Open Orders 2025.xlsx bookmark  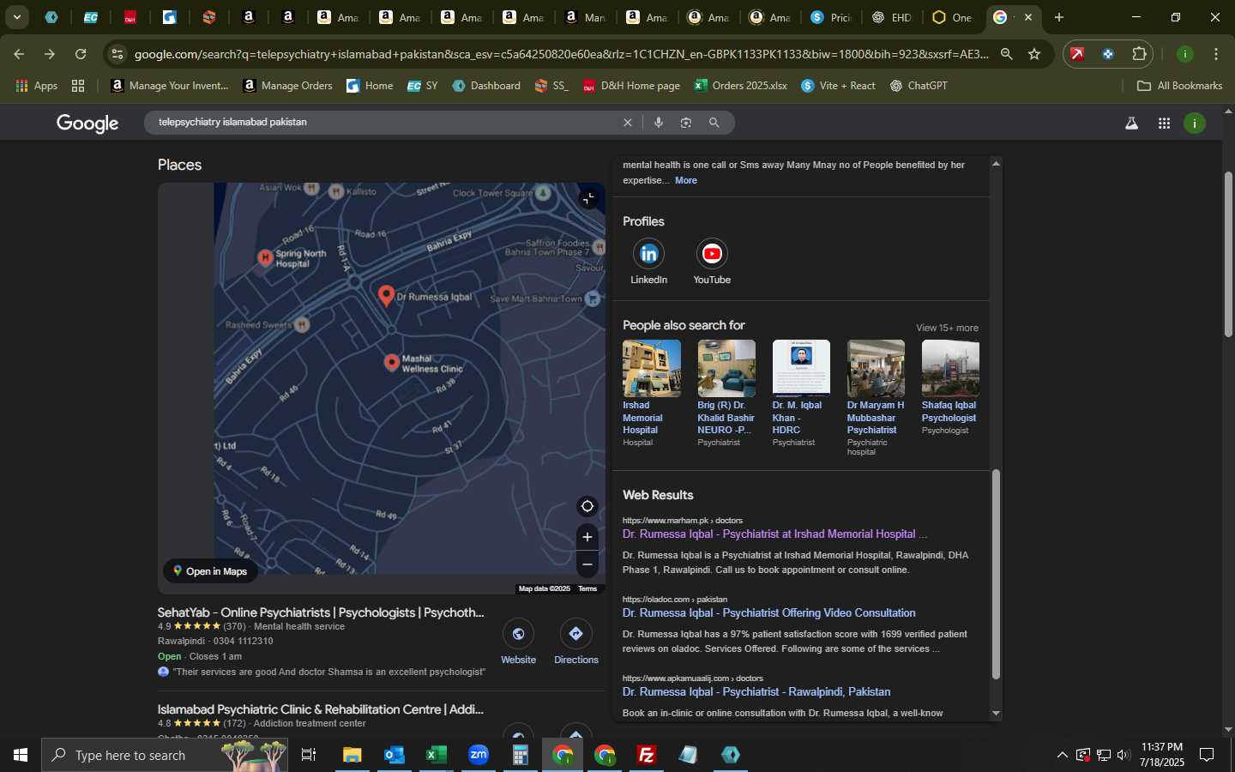tap(741, 86)
